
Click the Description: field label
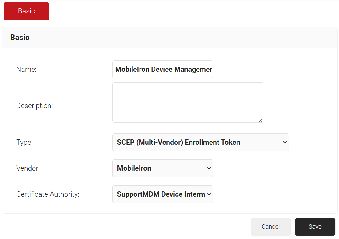(x=35, y=106)
